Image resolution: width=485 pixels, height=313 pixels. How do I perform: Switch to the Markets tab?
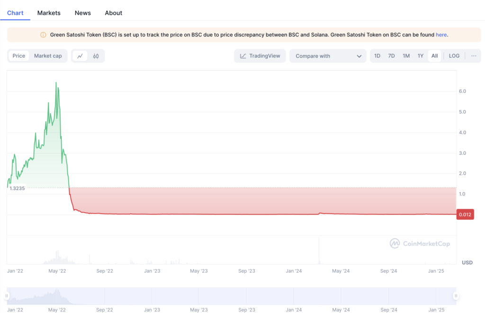pyautogui.click(x=49, y=13)
